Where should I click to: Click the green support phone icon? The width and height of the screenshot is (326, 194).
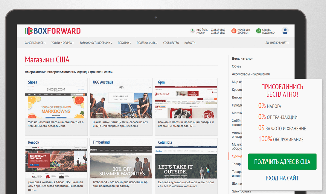pyautogui.click(x=258, y=31)
